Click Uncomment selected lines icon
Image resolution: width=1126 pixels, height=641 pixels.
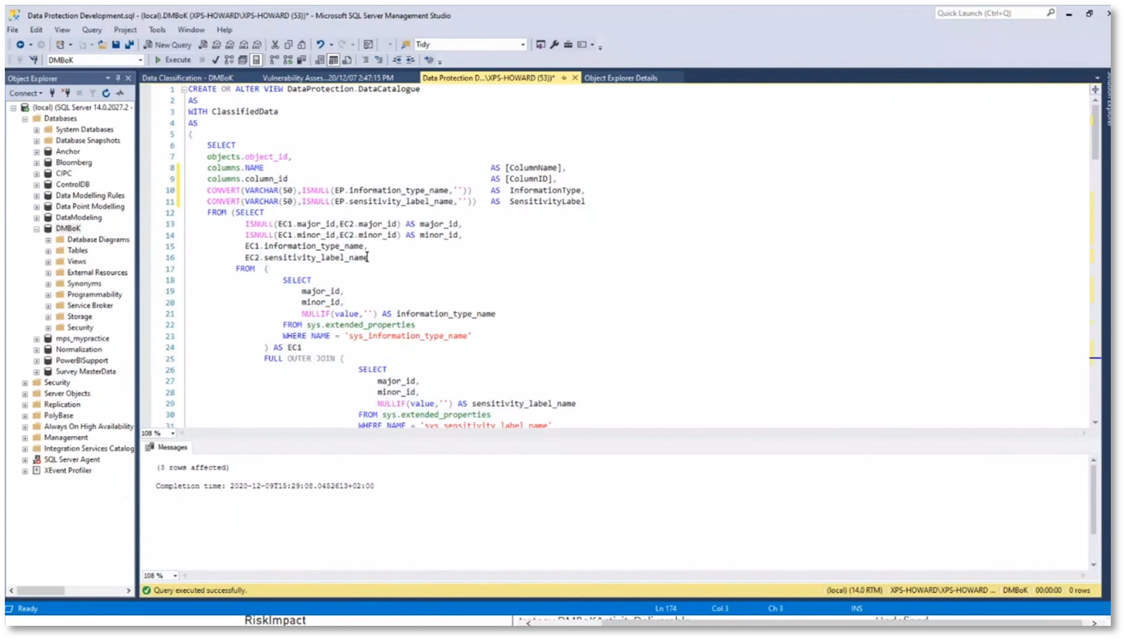pyautogui.click(x=379, y=59)
